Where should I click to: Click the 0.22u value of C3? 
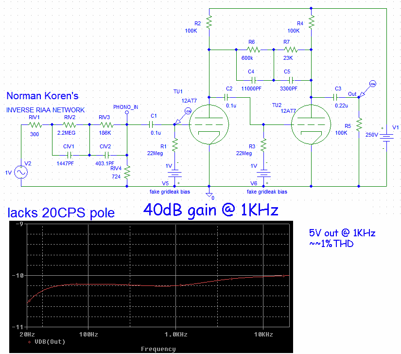341,106
